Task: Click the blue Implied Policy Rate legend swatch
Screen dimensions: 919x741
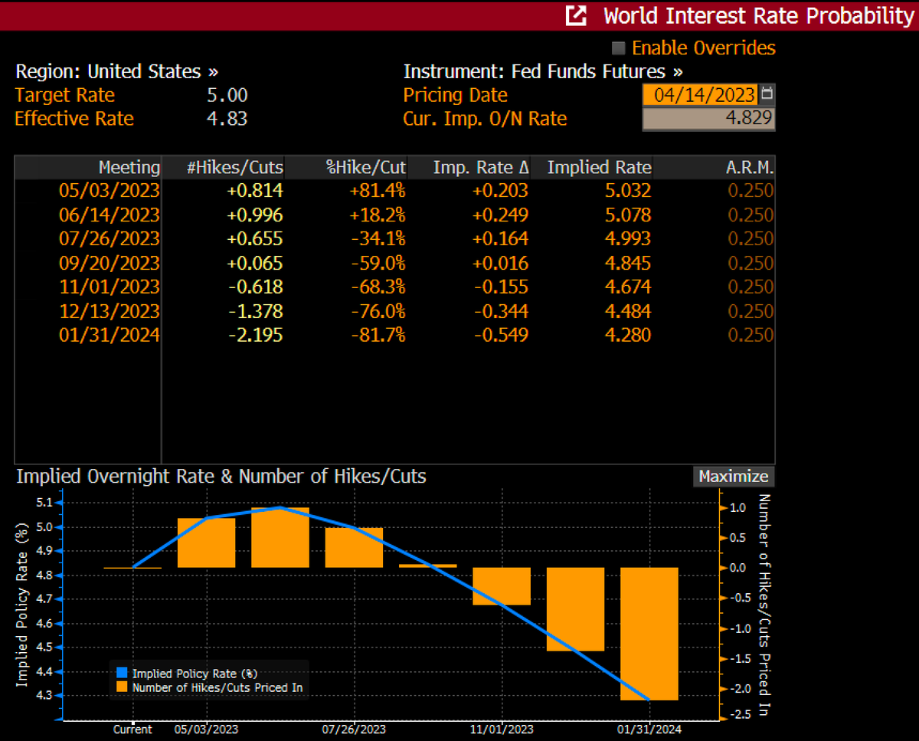Action: pyautogui.click(x=122, y=674)
